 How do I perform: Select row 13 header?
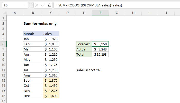[x=3, y=80]
